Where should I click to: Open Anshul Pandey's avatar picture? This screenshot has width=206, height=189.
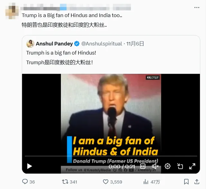(30, 43)
